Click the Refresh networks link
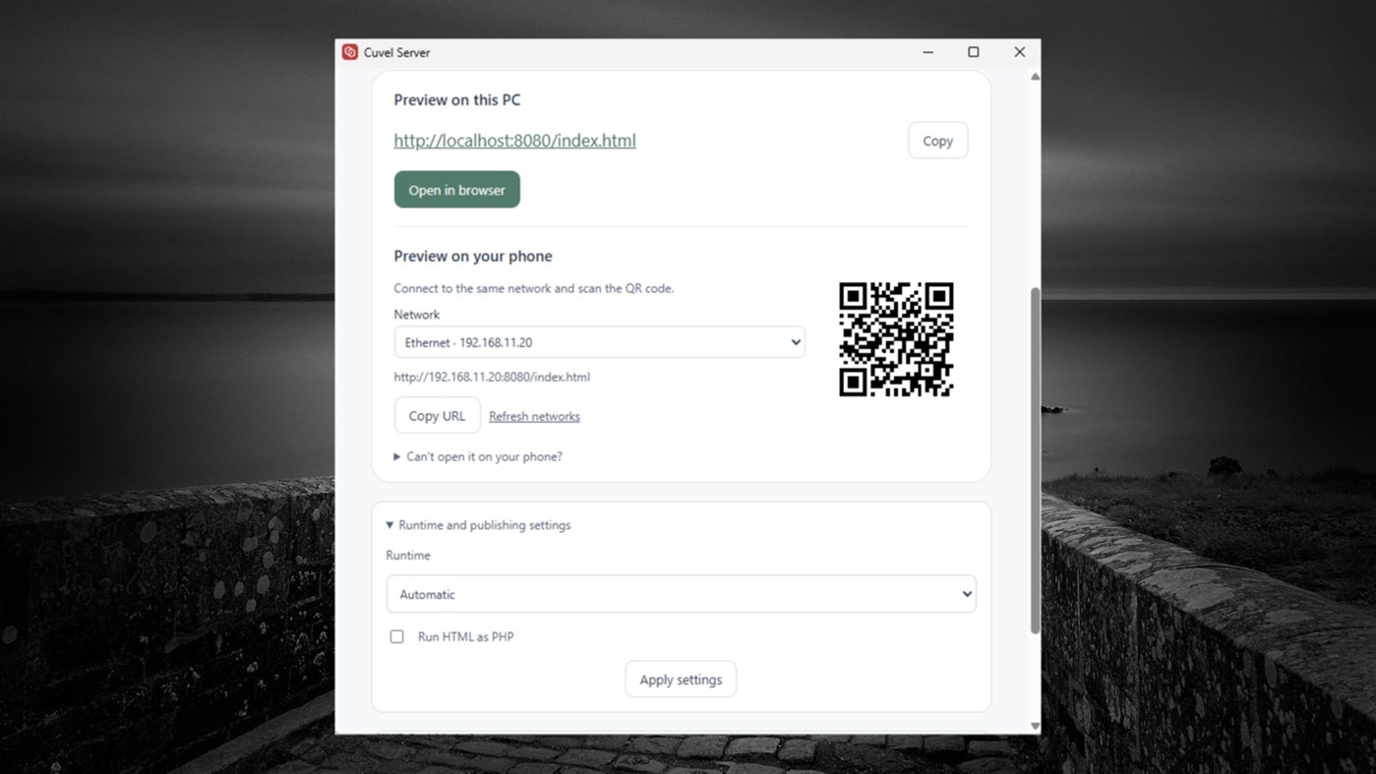This screenshot has width=1376, height=774. [x=534, y=416]
